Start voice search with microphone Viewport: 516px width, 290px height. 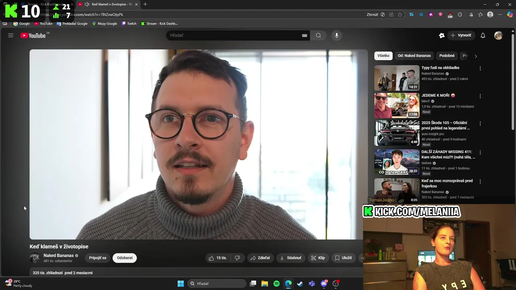[337, 35]
